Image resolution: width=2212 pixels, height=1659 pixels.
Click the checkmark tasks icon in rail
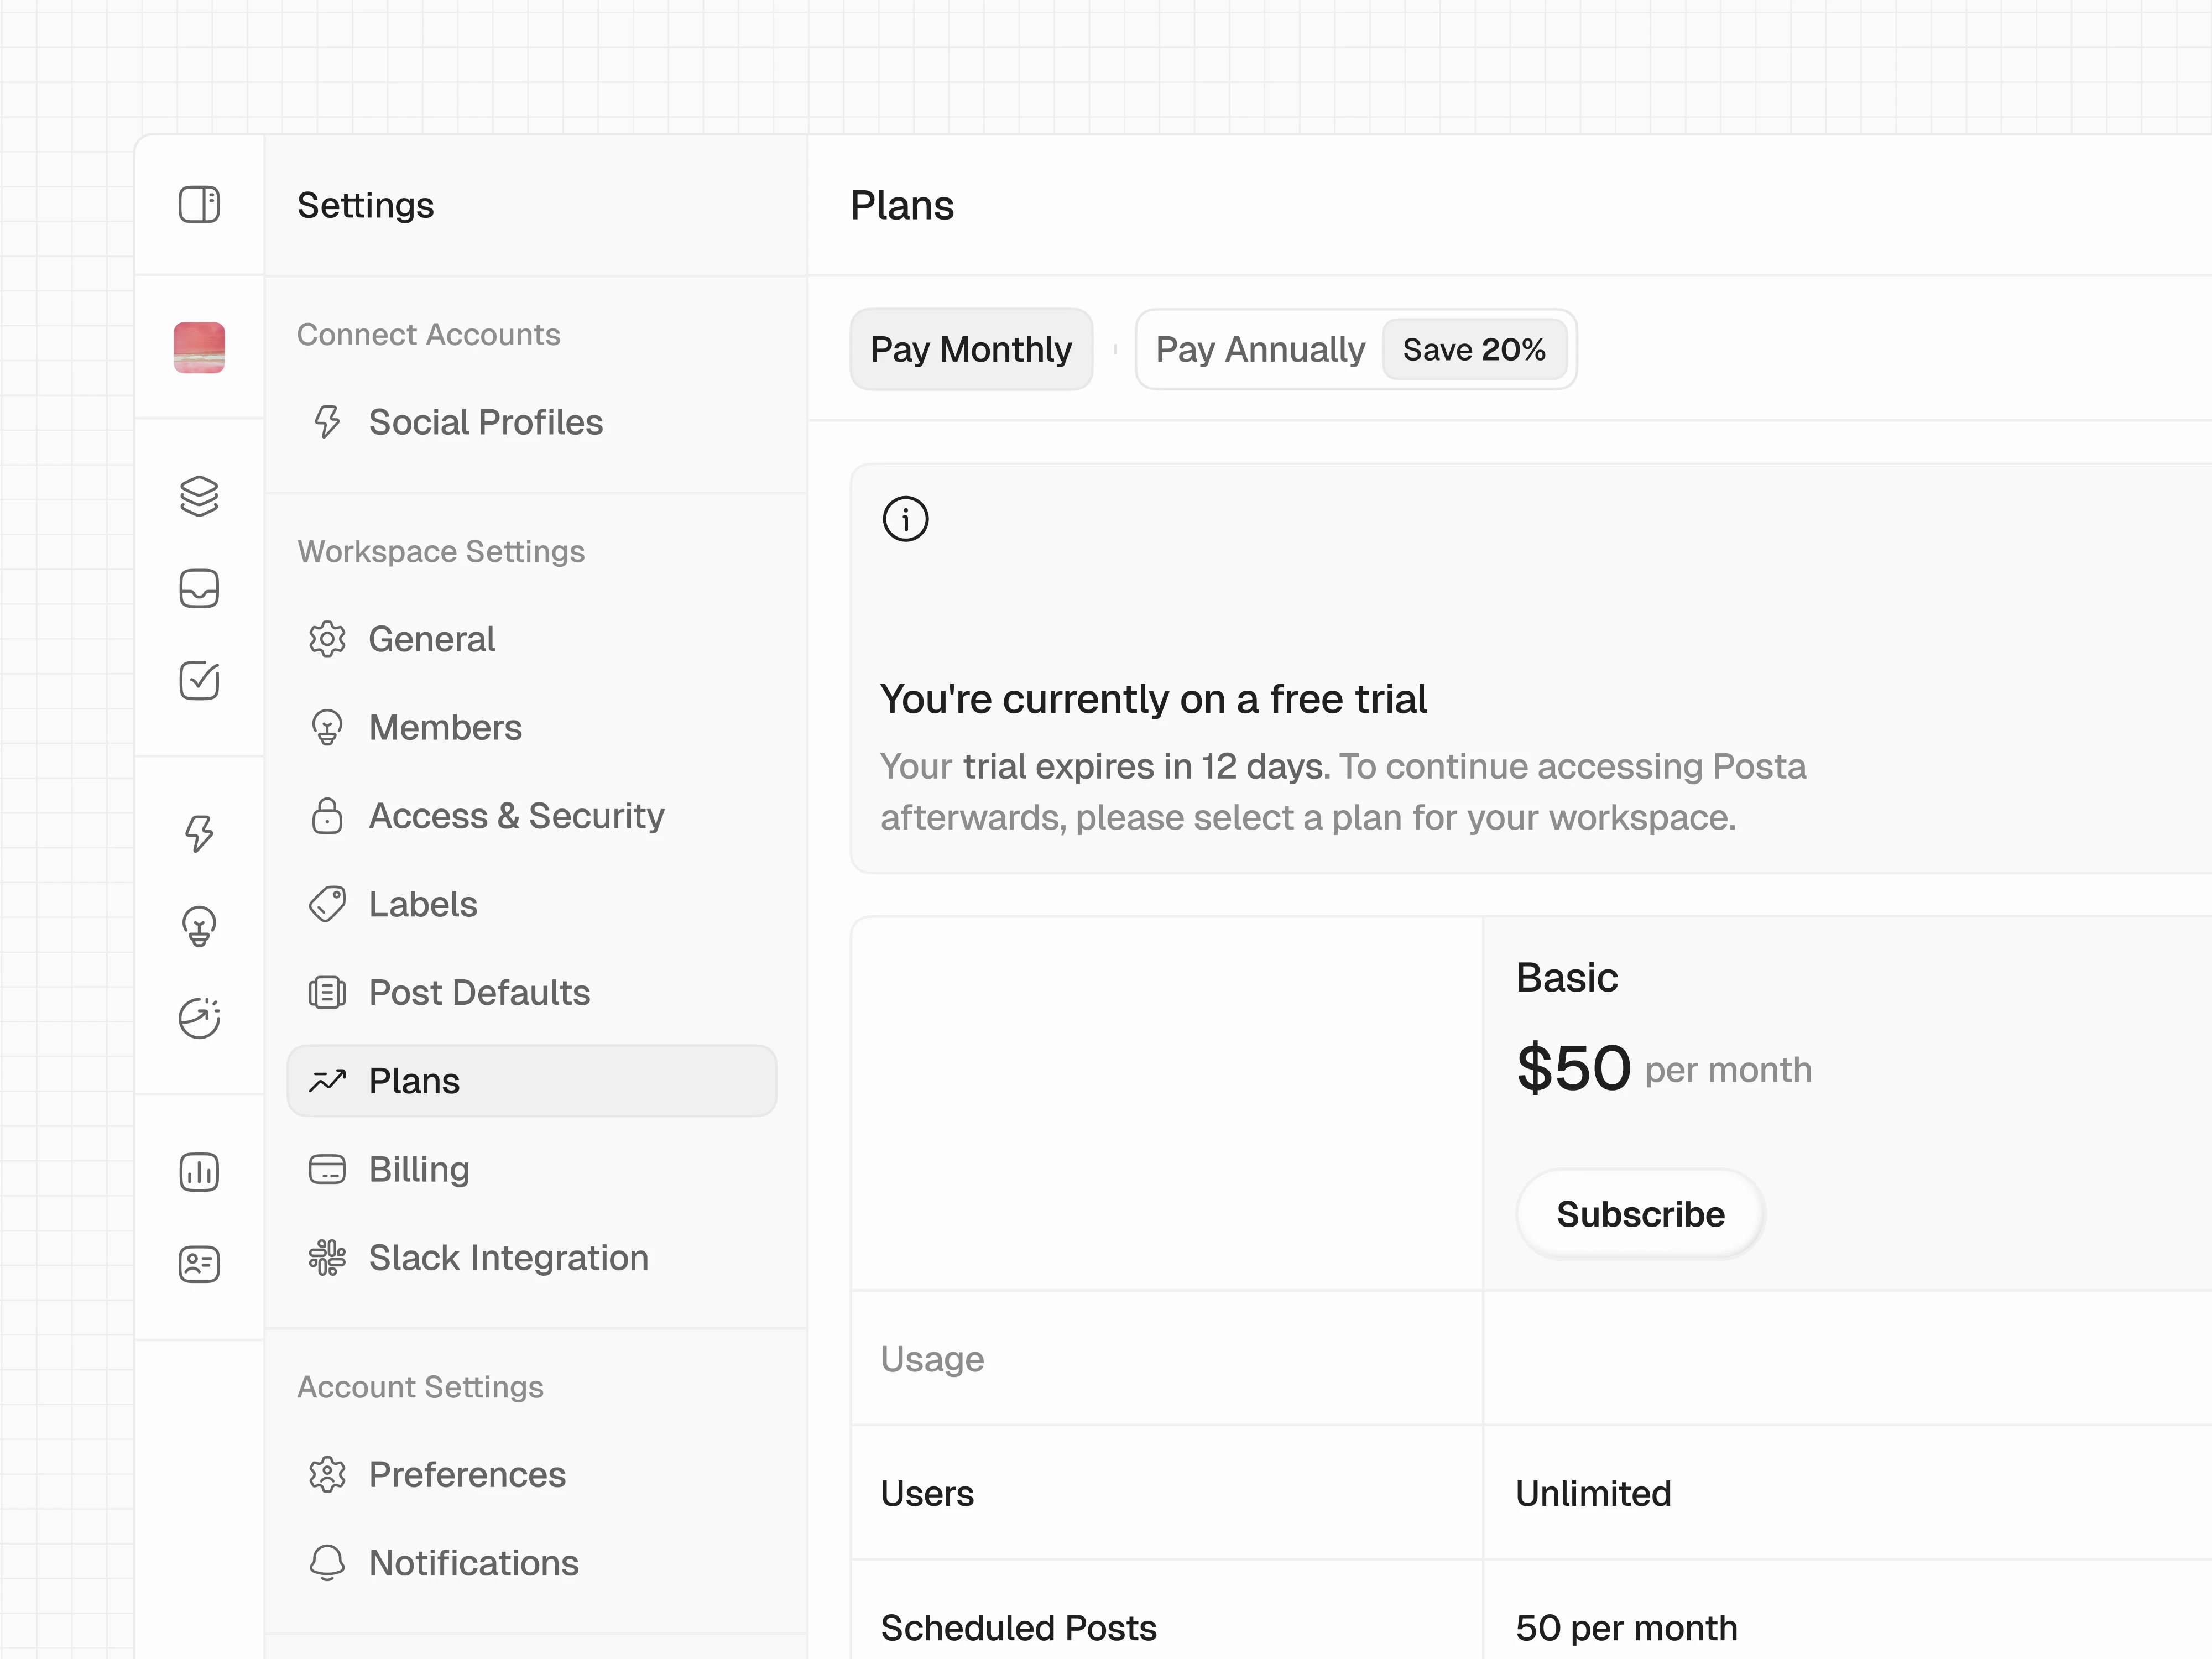click(199, 680)
